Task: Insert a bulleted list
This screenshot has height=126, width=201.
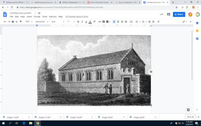Action: [x=143, y=22]
